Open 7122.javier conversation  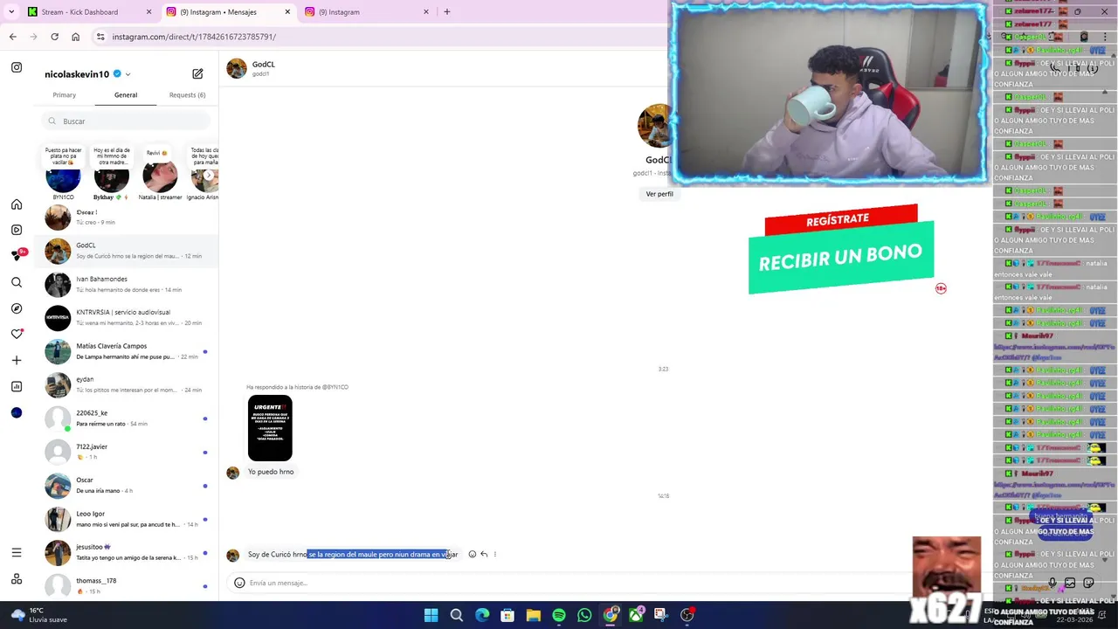(x=126, y=452)
